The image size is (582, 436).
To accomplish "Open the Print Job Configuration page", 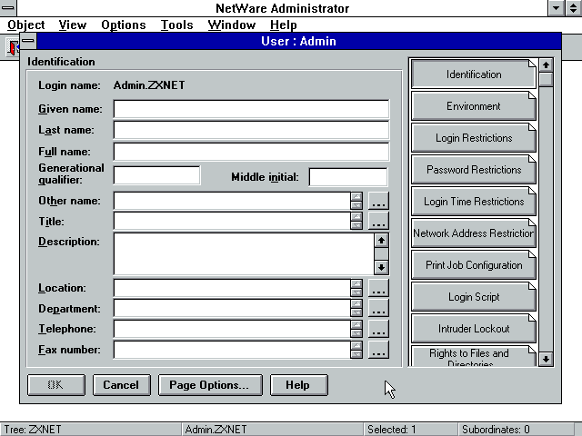I will 474,265.
